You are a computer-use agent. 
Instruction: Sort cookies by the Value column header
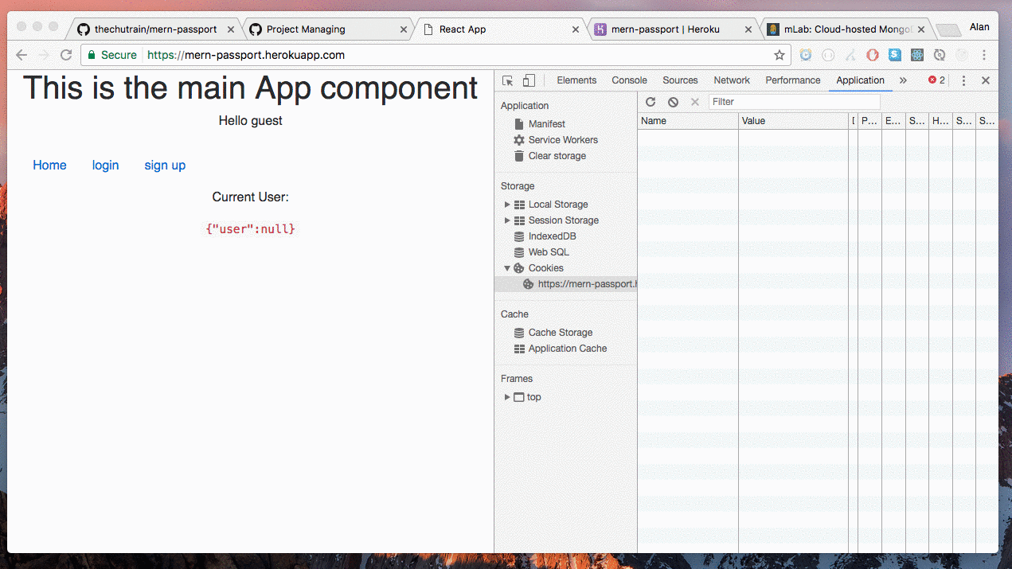[x=794, y=121]
